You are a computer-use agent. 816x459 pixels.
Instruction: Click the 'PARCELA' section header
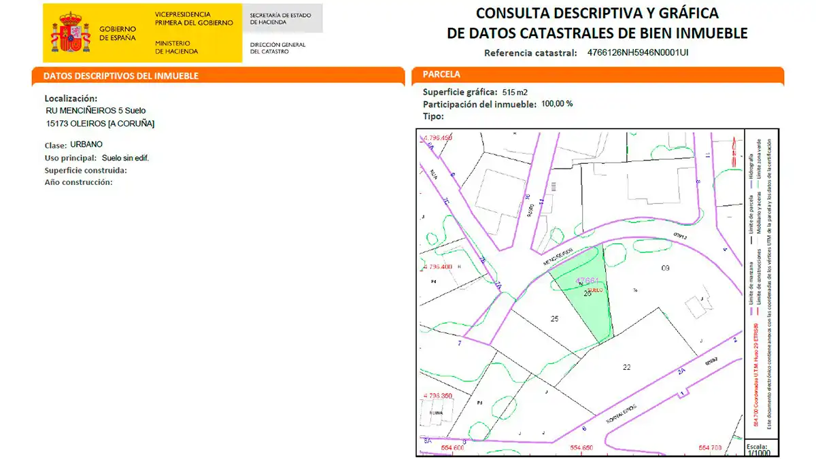click(441, 74)
